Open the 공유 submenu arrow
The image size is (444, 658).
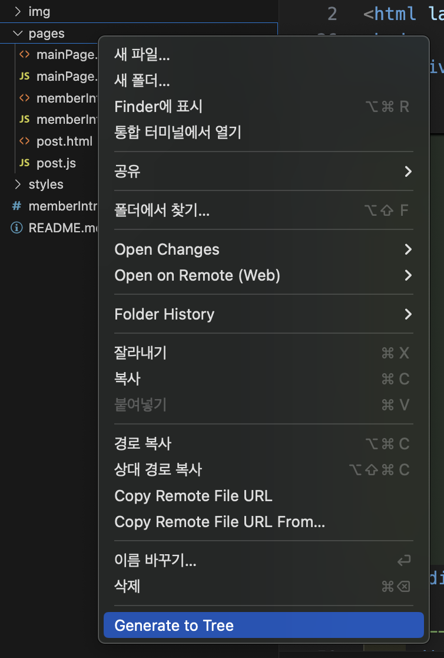click(408, 171)
